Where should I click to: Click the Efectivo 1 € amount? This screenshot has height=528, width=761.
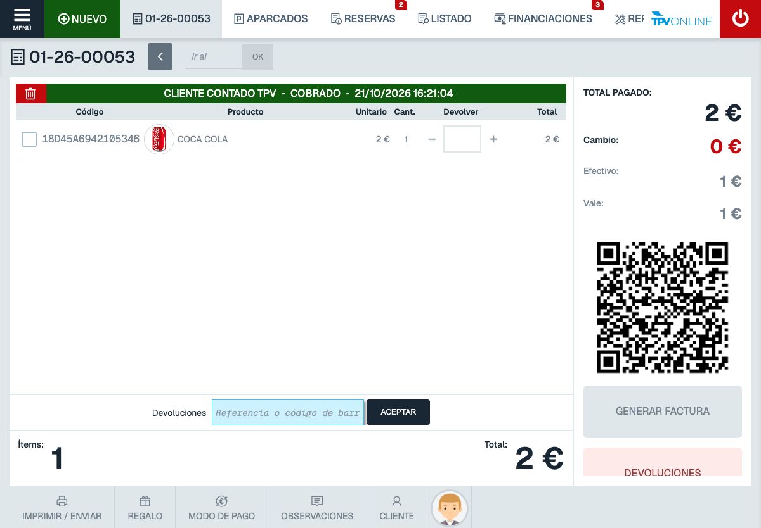point(731,182)
